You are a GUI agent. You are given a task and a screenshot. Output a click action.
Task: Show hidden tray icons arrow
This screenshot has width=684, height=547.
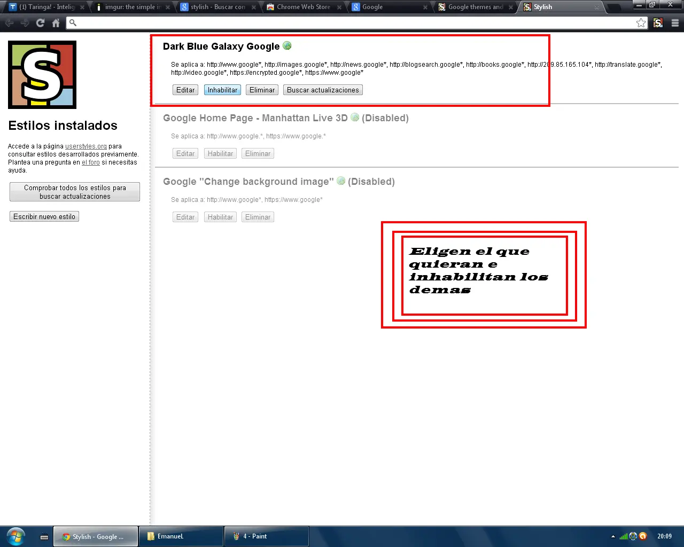coord(613,536)
